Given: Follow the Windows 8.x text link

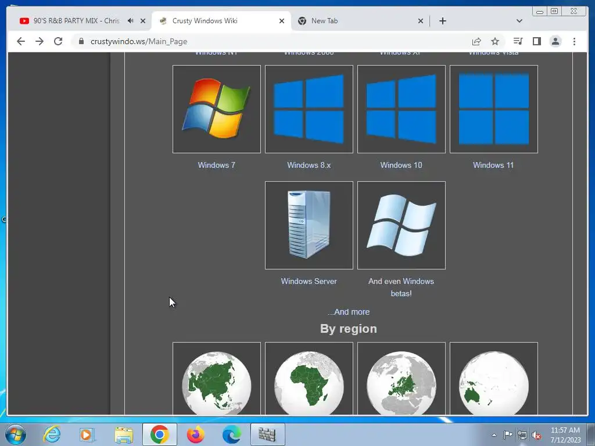Looking at the screenshot, I should [309, 165].
